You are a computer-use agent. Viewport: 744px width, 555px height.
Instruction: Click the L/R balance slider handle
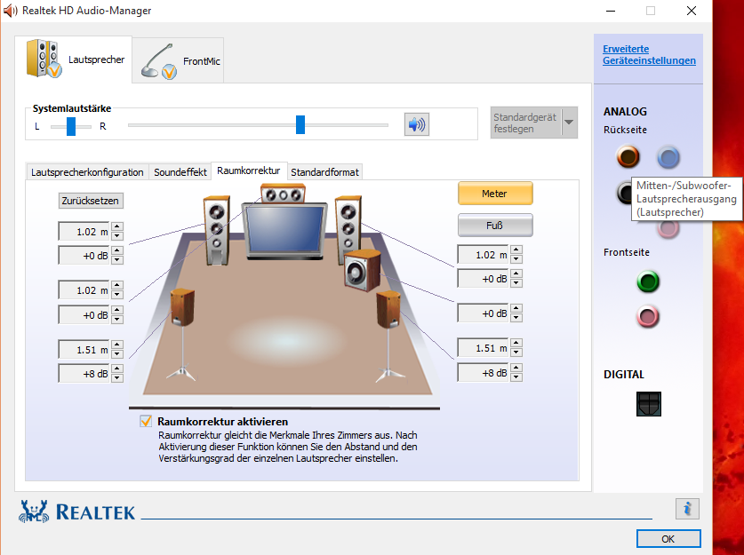[71, 127]
